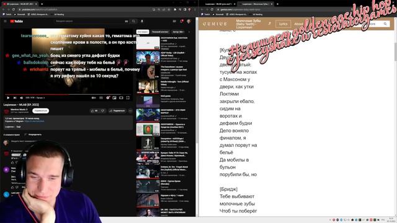This screenshot has width=397, height=223.
Task: Focus the YouTube search field
Action: tap(91, 21)
